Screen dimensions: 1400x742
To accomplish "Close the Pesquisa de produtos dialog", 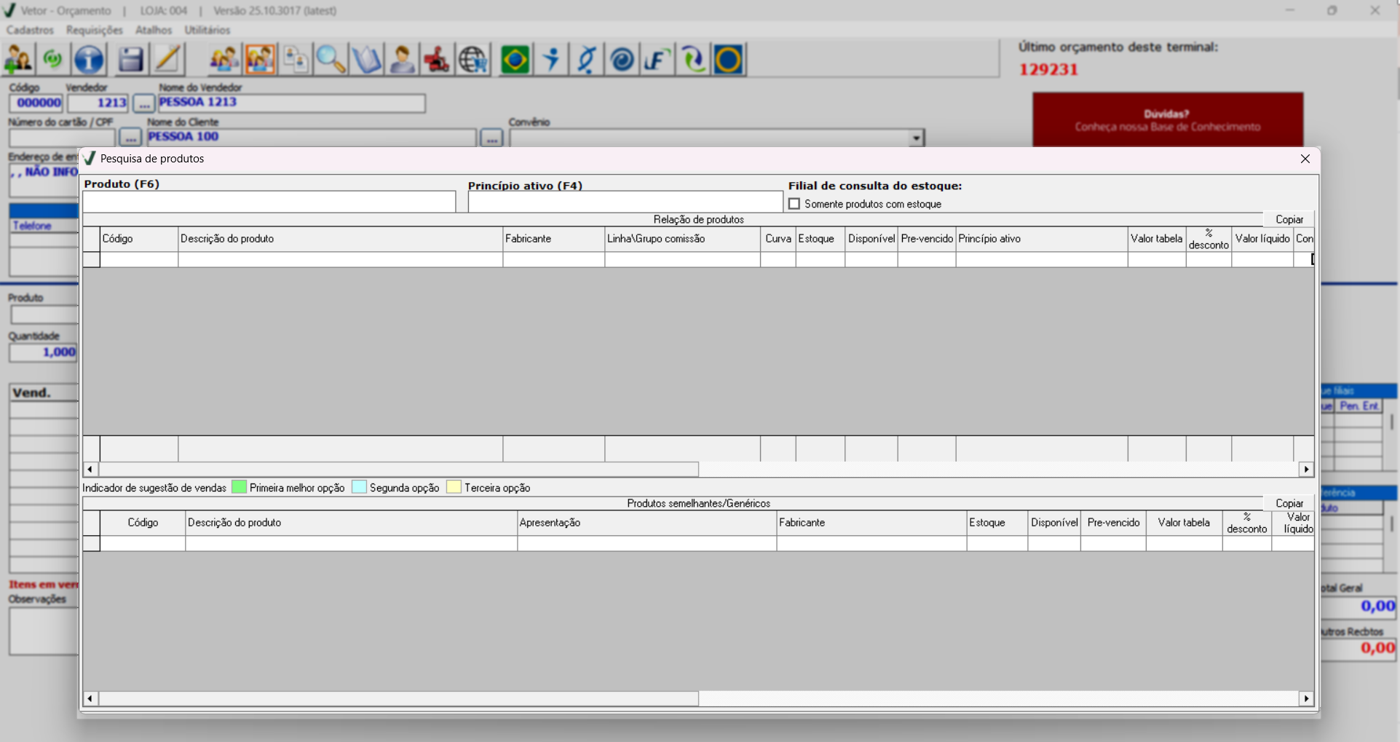I will coord(1305,159).
